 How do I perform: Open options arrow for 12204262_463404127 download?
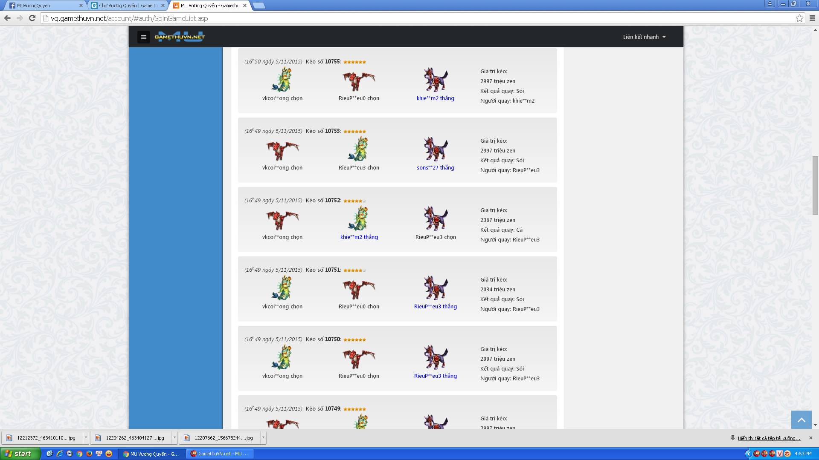(174, 437)
